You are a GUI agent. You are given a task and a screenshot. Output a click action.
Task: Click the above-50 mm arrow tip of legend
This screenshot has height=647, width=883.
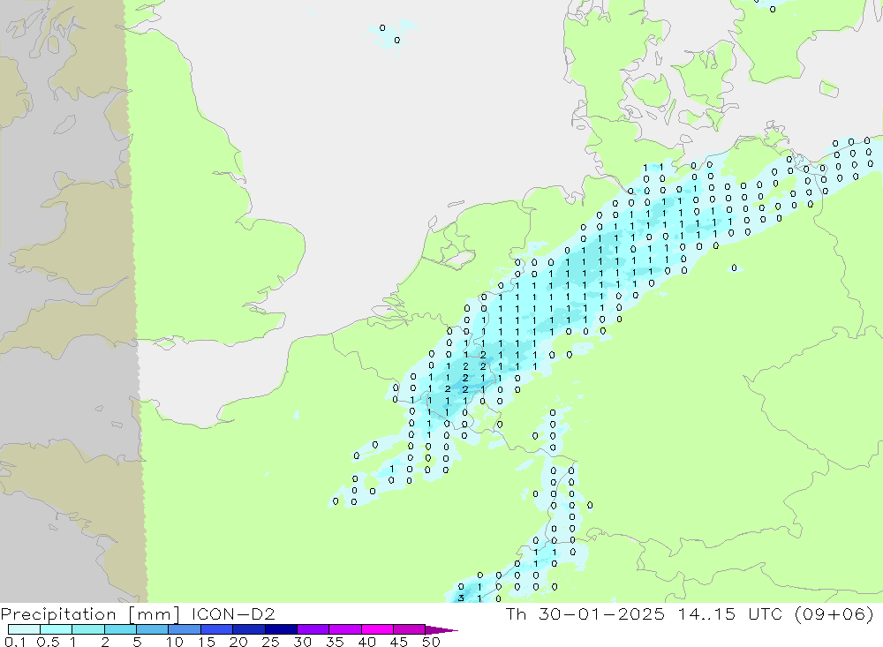click(441, 629)
